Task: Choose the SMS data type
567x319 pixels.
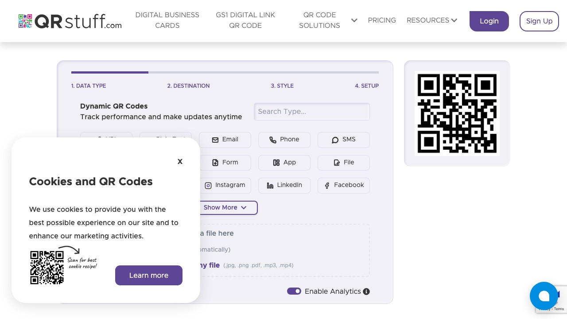Action: click(344, 140)
